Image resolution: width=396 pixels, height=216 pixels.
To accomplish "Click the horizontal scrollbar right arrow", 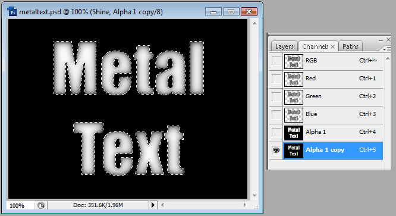I will coord(245,205).
